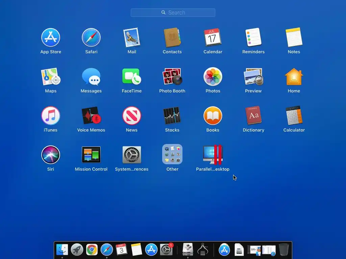Viewport: 346px width, 259px height.
Task: Launch the News app
Action: [x=132, y=116]
